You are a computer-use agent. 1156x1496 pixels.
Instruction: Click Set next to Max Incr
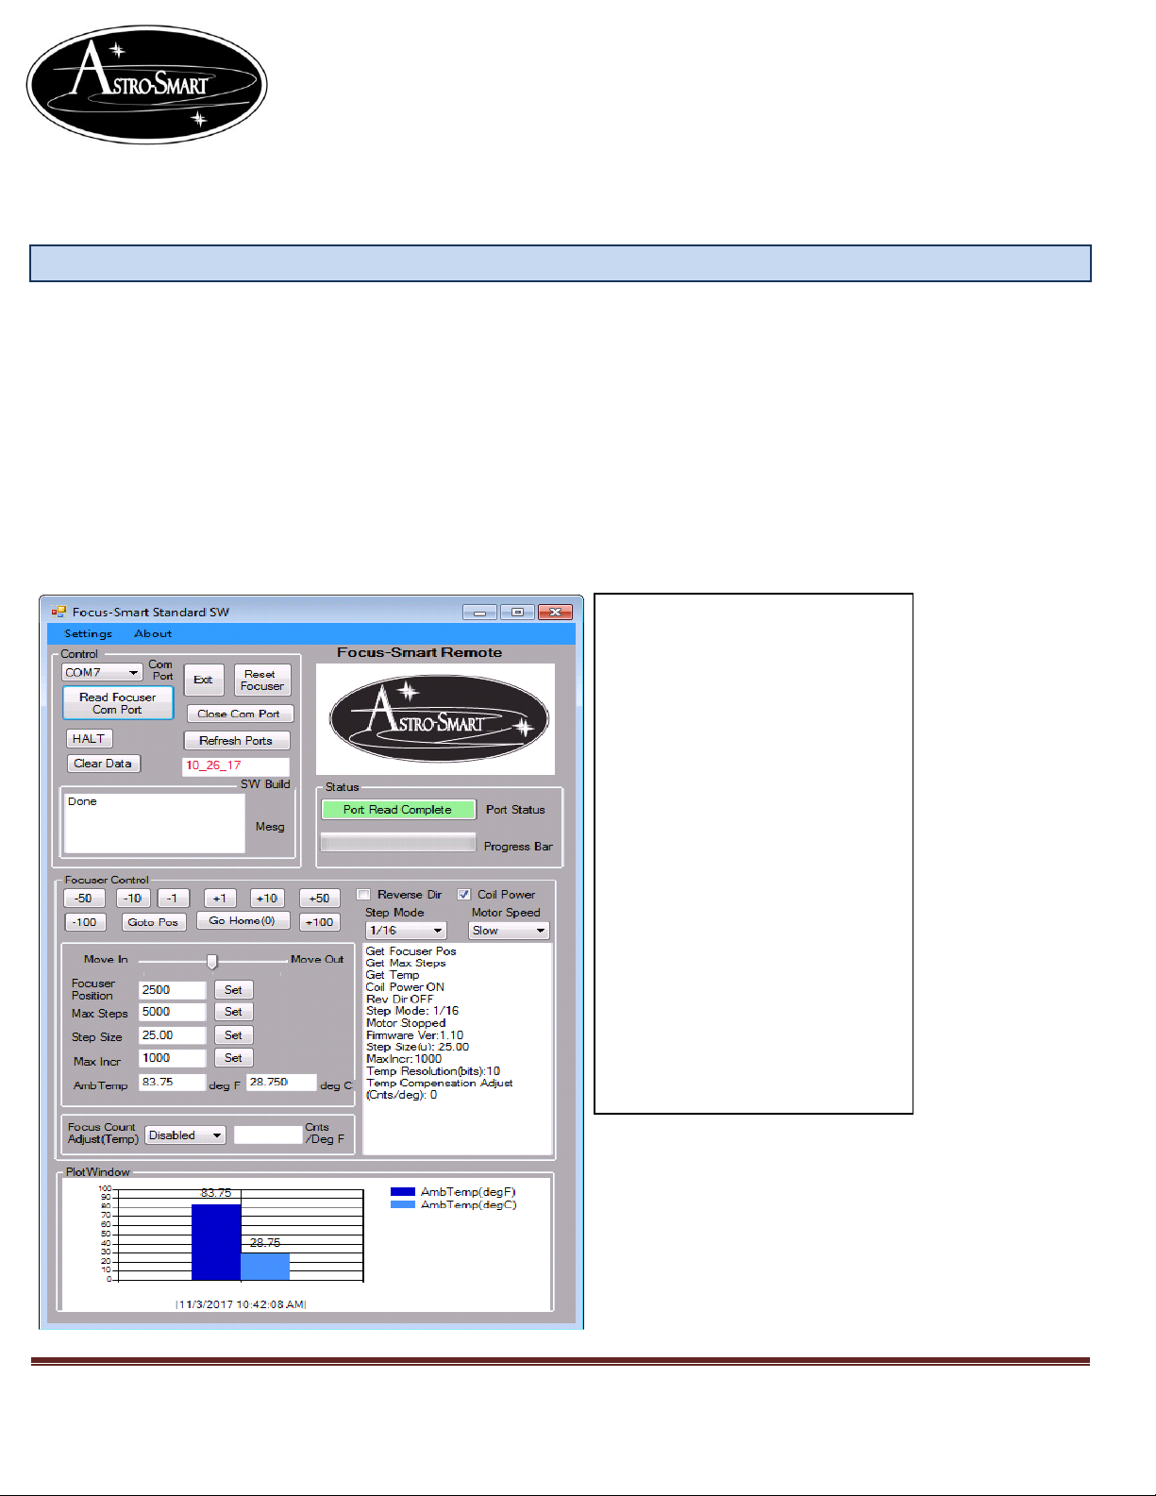(x=233, y=1058)
